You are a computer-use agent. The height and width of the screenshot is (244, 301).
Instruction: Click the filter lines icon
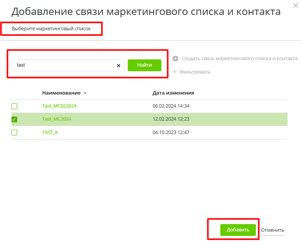click(175, 72)
